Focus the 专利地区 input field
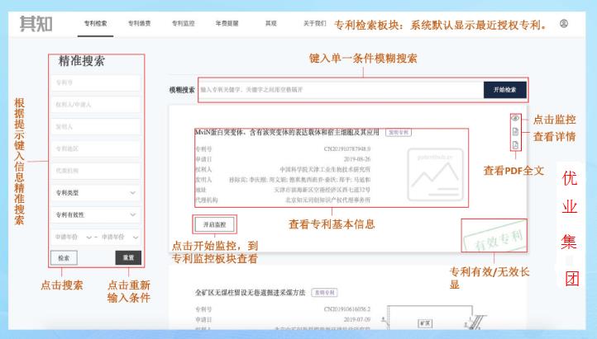597x339 pixels. [96, 148]
